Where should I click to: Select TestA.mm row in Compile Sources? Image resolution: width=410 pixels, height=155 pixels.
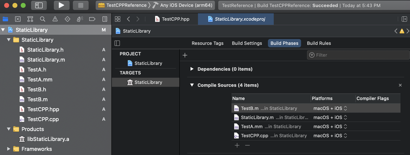click(316, 126)
